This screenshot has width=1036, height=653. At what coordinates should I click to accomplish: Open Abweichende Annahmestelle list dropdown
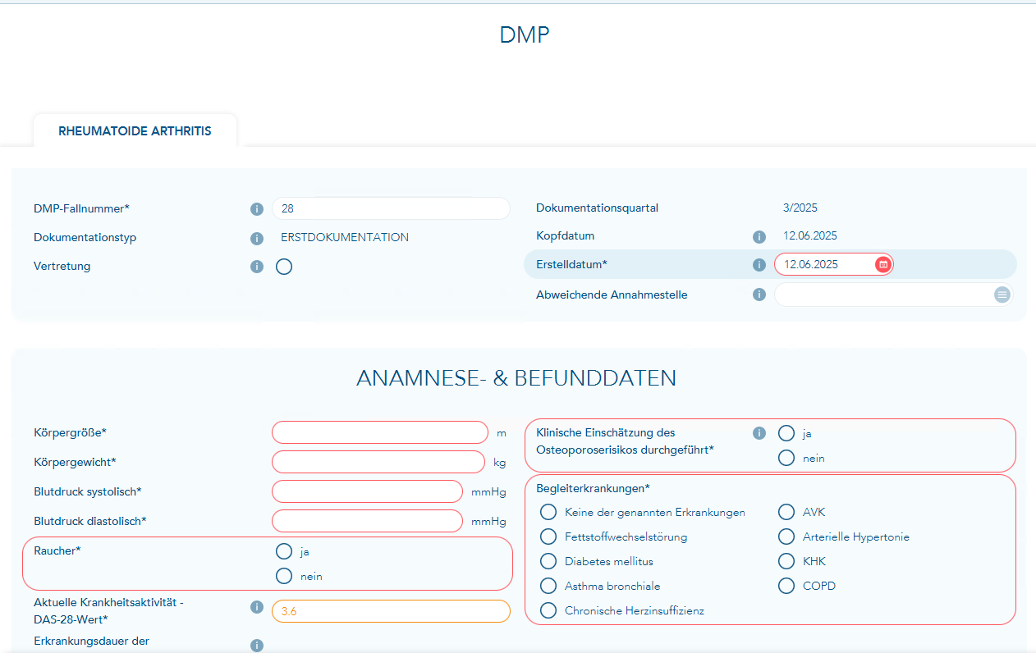point(1002,295)
